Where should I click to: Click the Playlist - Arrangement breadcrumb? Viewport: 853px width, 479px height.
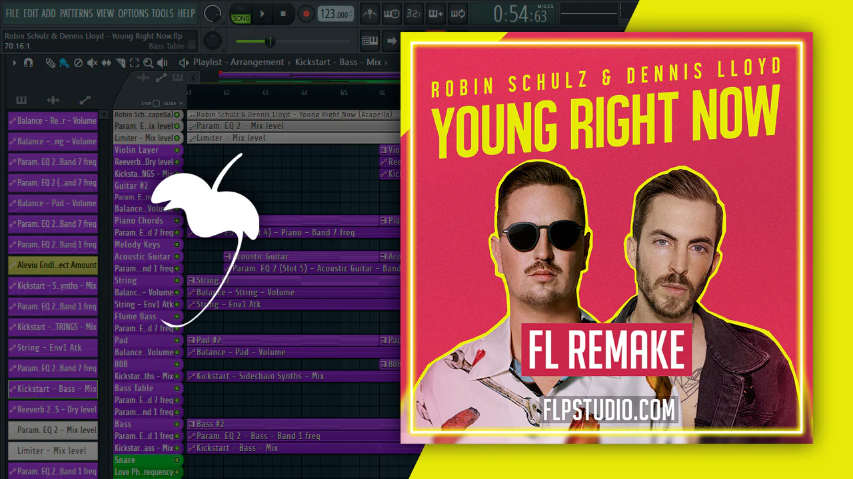click(239, 63)
